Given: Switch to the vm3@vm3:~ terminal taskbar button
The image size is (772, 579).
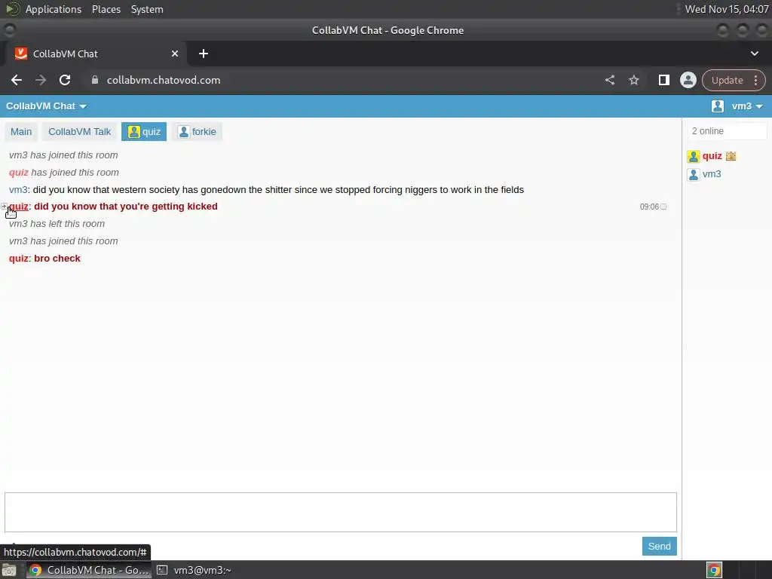Looking at the screenshot, I should [x=194, y=570].
